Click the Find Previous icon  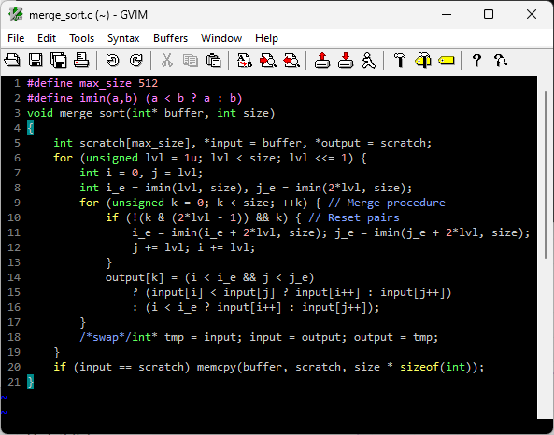point(291,60)
